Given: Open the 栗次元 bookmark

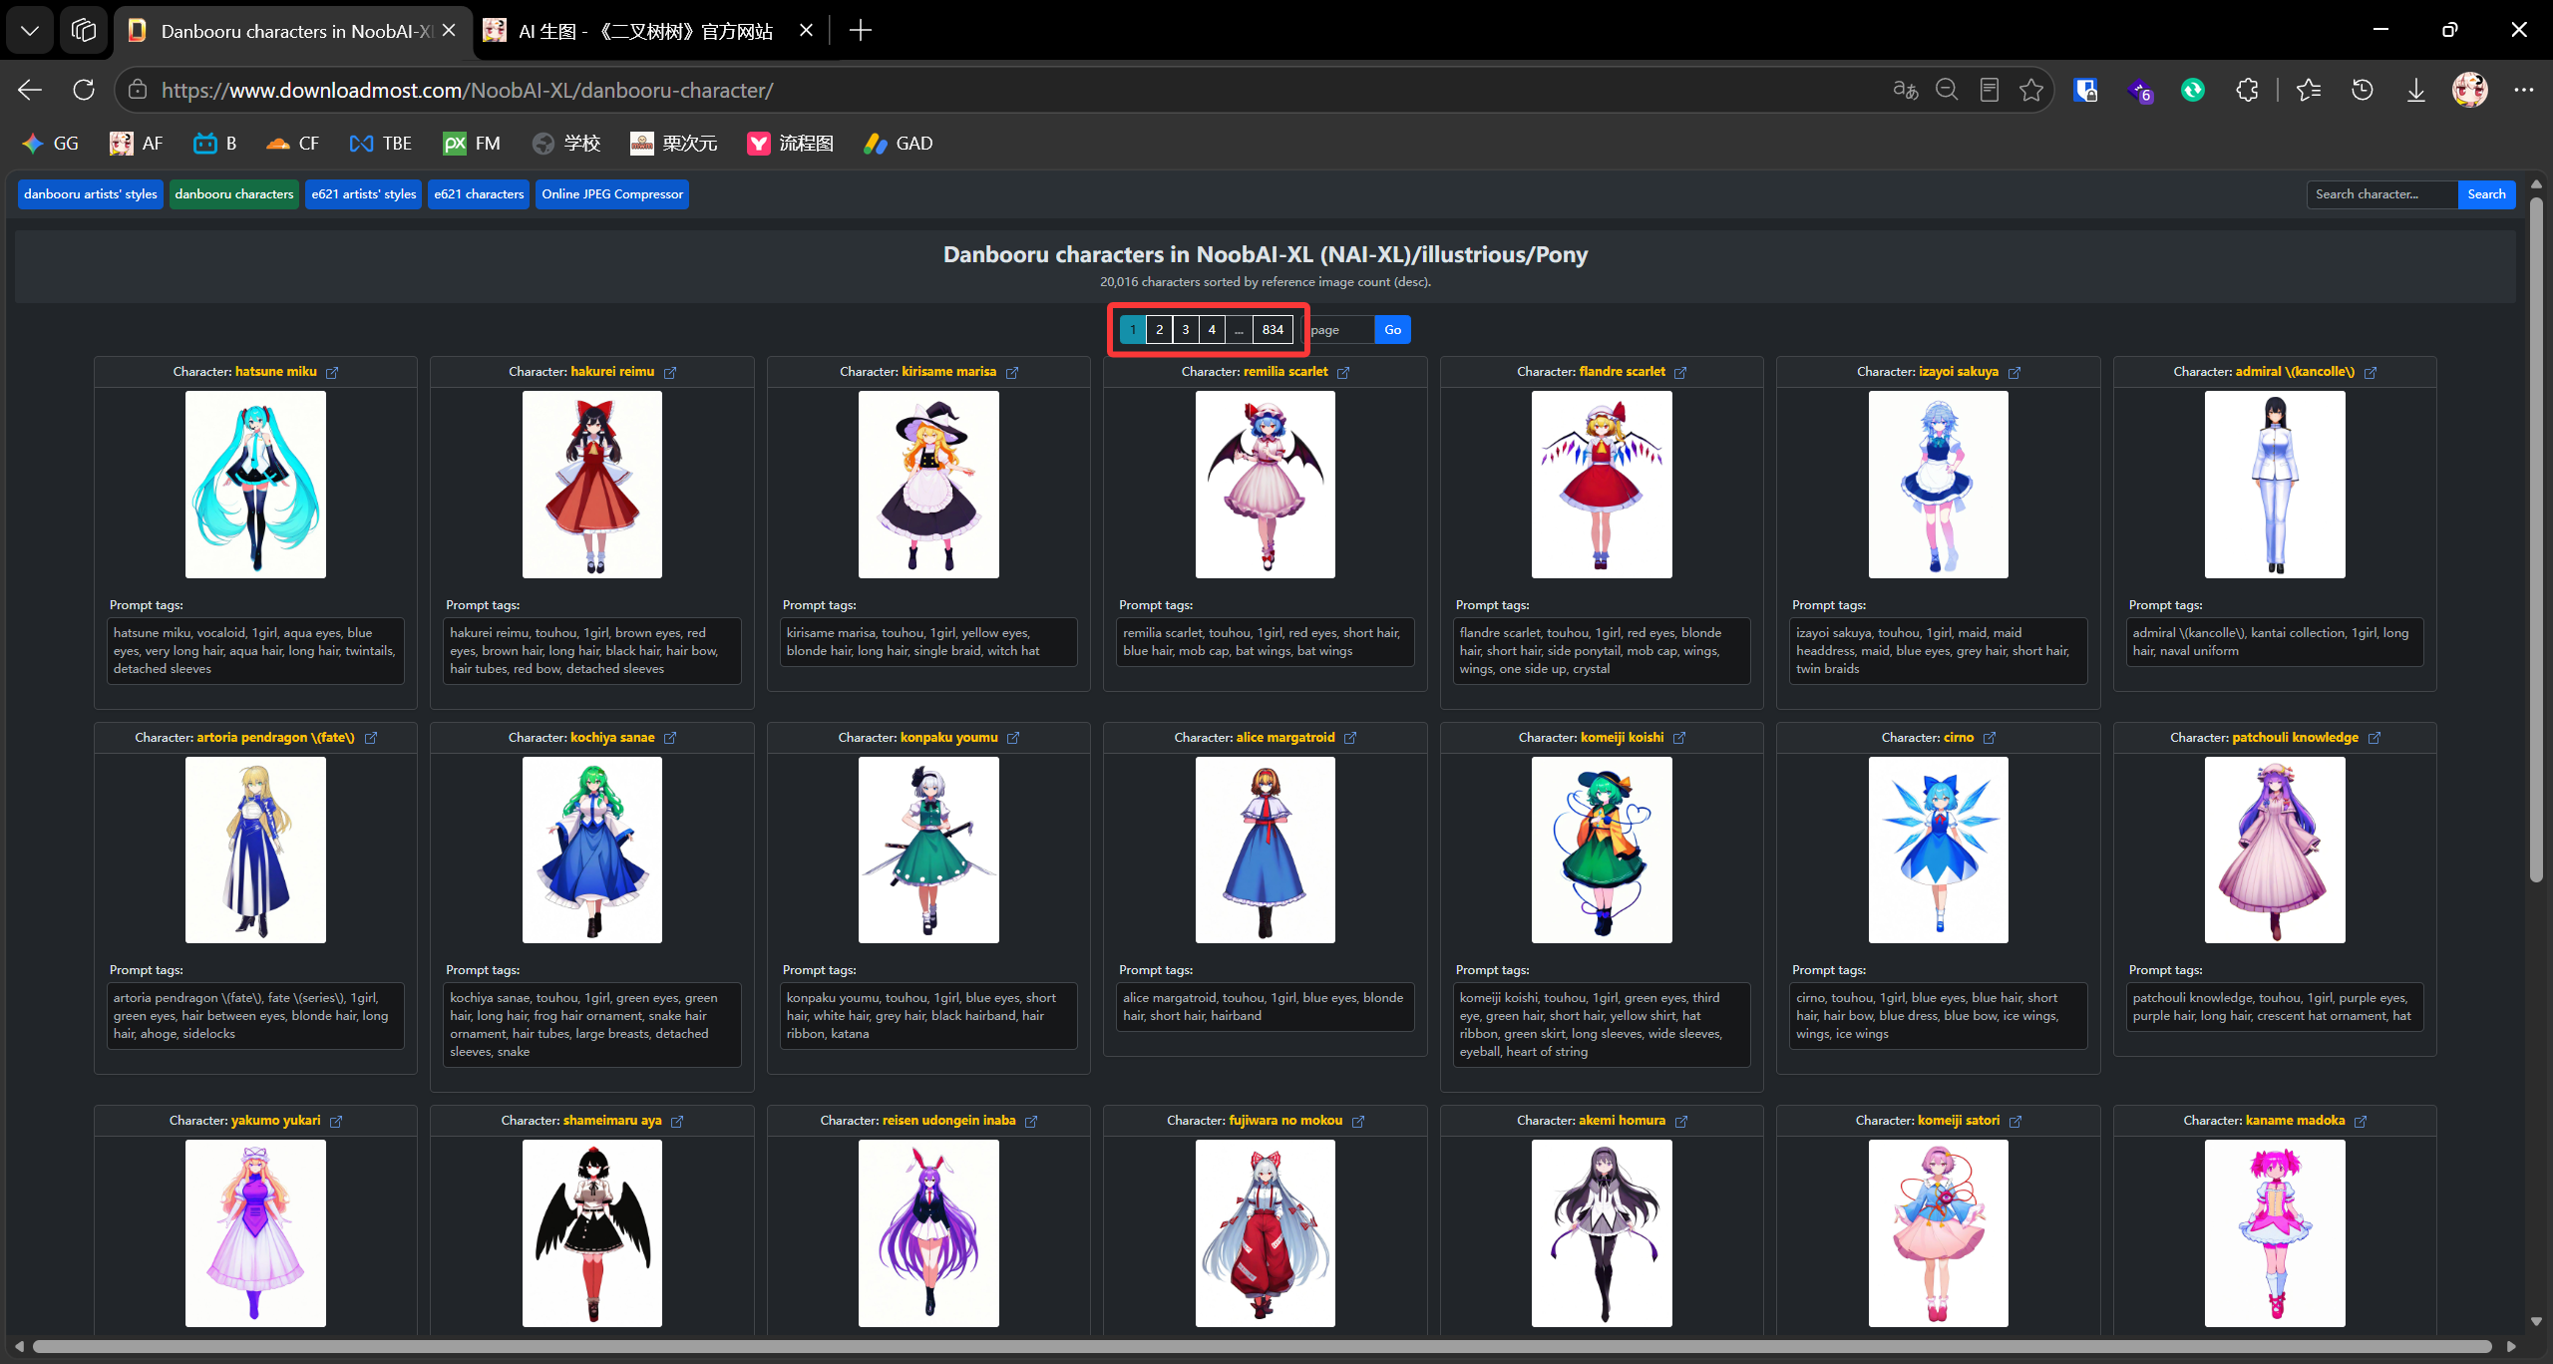Looking at the screenshot, I should (x=673, y=144).
